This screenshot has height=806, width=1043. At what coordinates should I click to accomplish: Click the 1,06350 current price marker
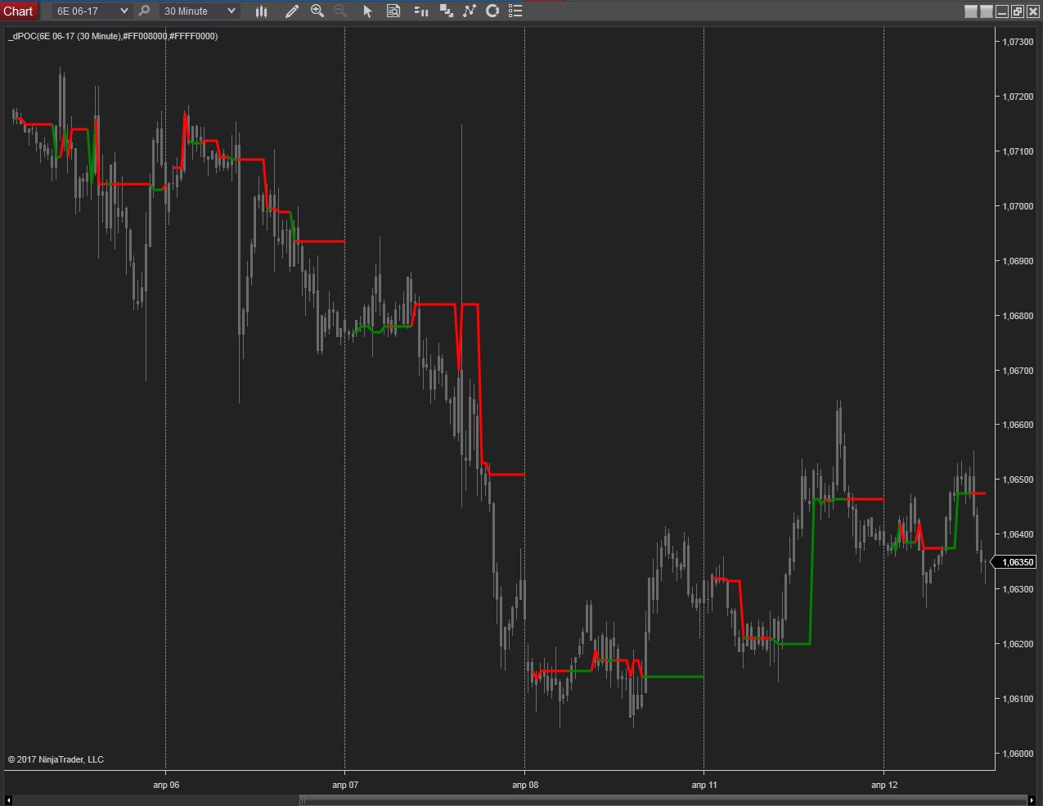(x=1018, y=562)
